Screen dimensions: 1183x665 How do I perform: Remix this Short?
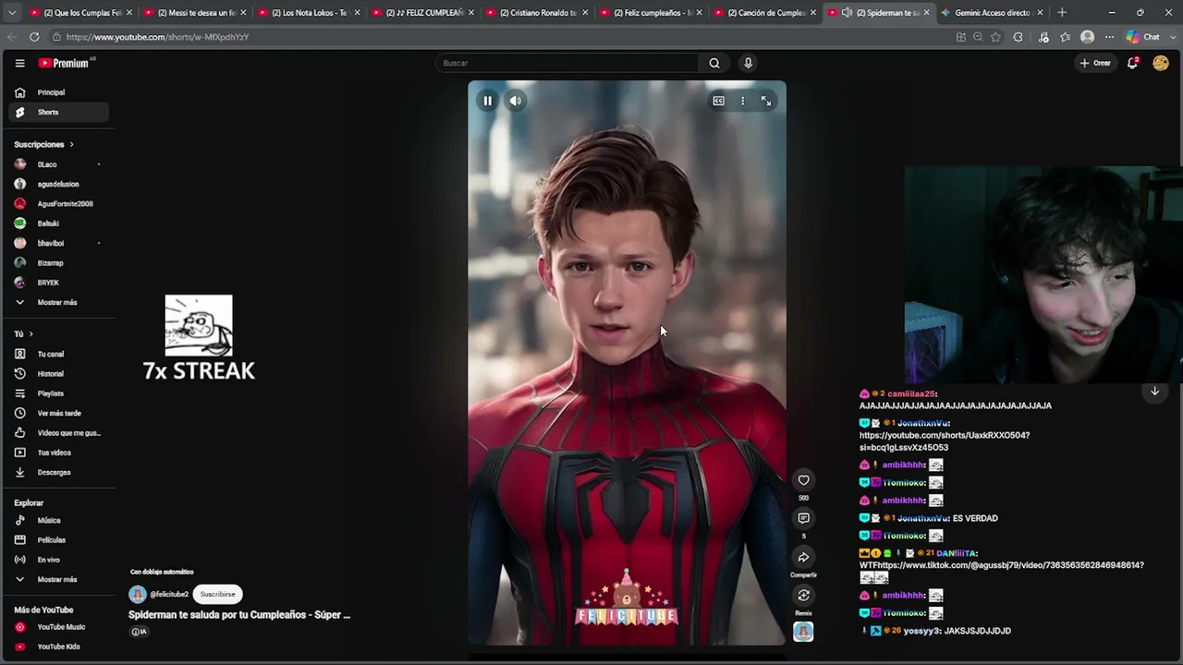coord(803,596)
